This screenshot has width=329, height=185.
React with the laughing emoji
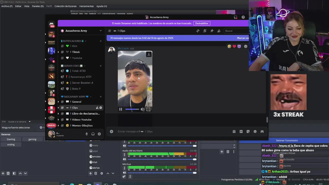click(x=229, y=46)
